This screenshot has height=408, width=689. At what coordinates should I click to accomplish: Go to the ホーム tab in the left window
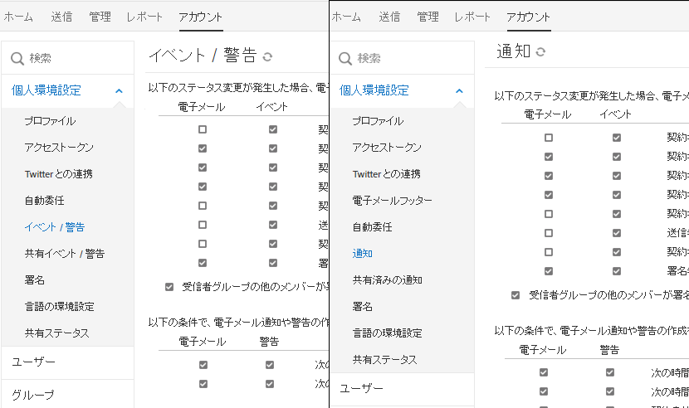tap(19, 17)
